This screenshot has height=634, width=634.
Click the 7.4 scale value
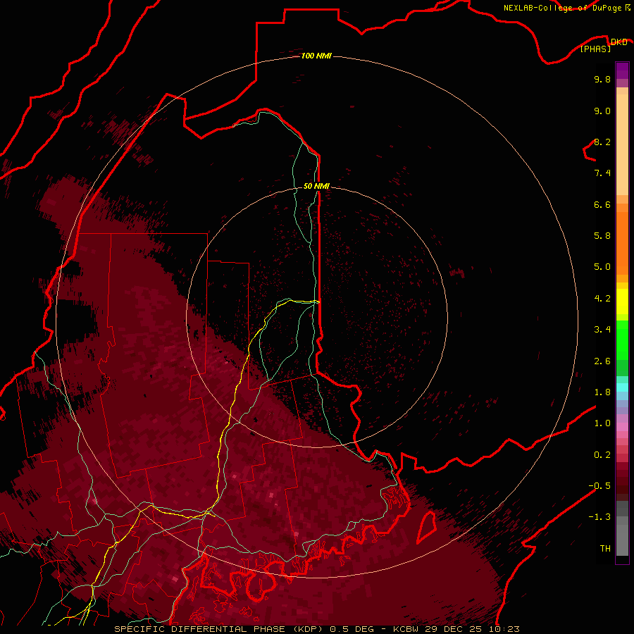tap(602, 173)
